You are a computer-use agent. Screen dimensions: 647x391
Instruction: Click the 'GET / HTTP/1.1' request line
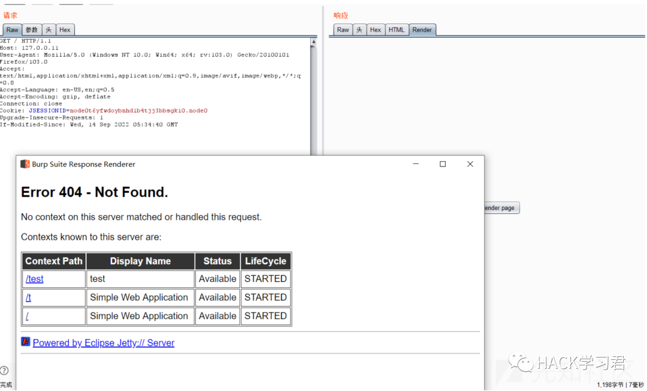click(26, 41)
